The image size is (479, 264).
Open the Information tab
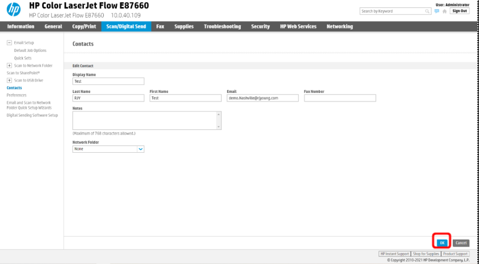21,27
